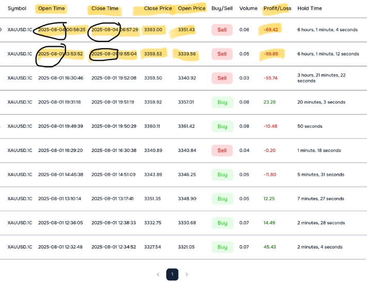Click the Close Price column header
The image size is (367, 285).
click(x=158, y=8)
